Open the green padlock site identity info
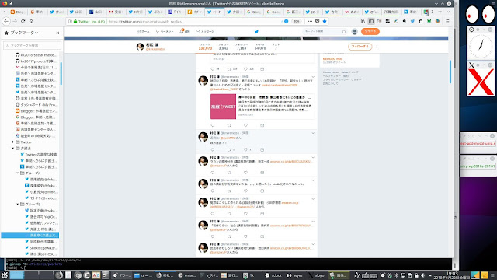Image resolution: width=497 pixels, height=280 pixels. (x=75, y=21)
